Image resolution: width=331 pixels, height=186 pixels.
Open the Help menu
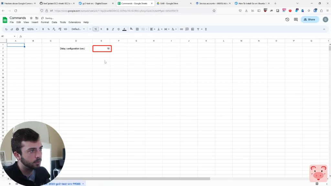86,22
